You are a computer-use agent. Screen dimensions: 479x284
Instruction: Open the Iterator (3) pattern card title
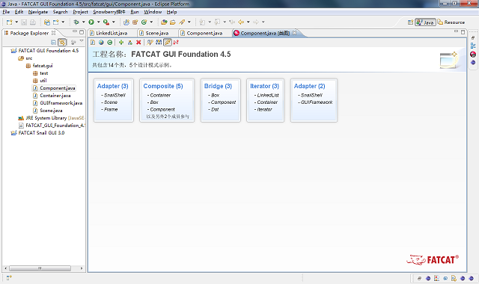tap(264, 86)
